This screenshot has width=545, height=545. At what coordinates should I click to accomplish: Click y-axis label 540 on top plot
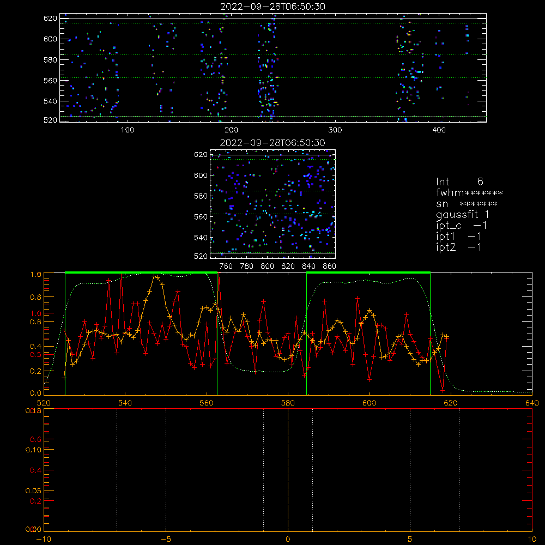(50, 101)
